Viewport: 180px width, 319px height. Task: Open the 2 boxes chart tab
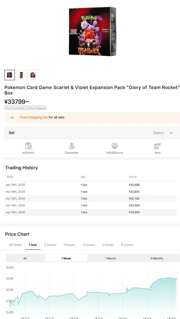(50, 245)
